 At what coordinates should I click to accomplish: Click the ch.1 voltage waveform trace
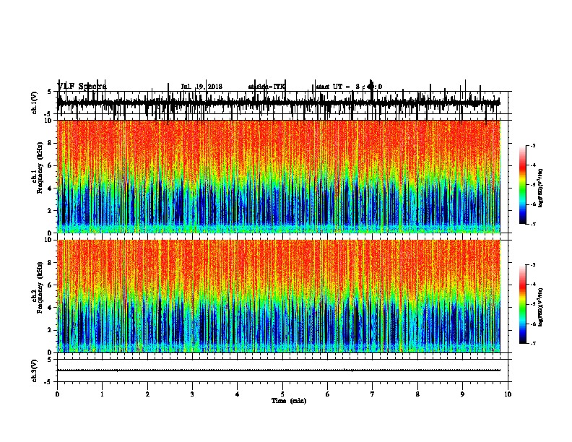coord(278,103)
